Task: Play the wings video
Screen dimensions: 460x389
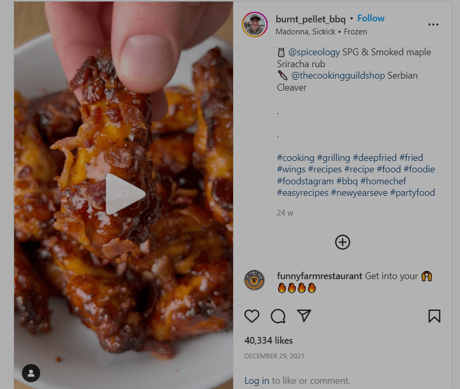Action: (x=124, y=193)
